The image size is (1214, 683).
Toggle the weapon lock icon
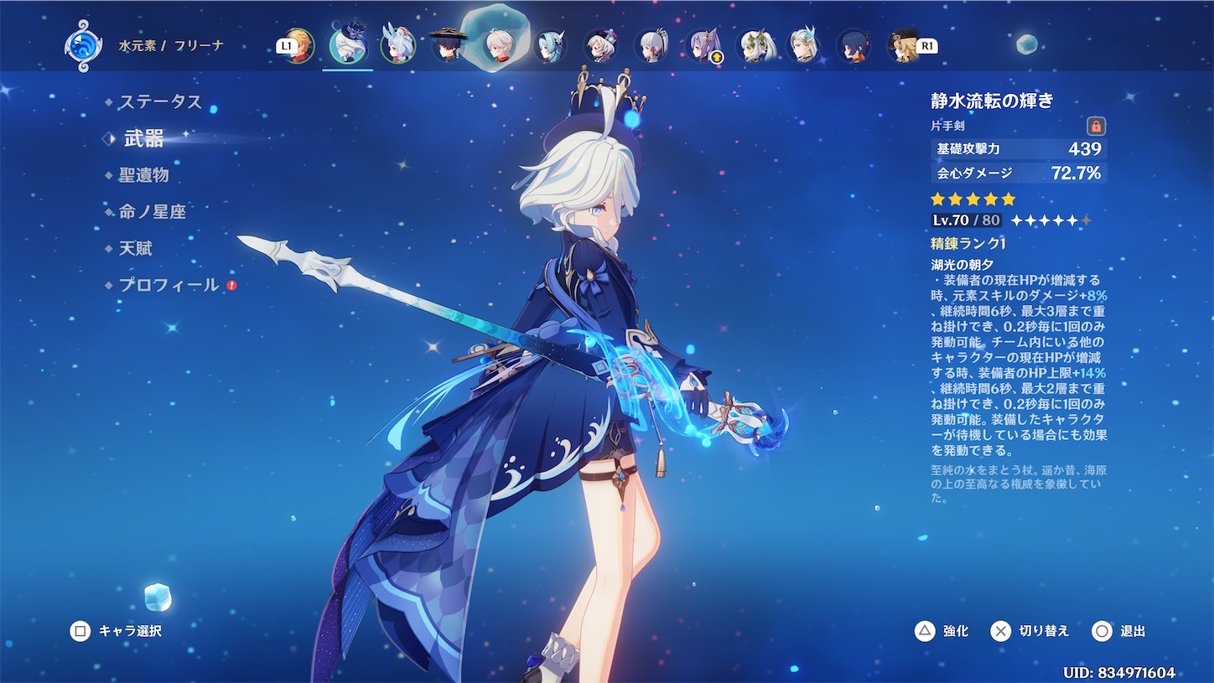(1096, 127)
